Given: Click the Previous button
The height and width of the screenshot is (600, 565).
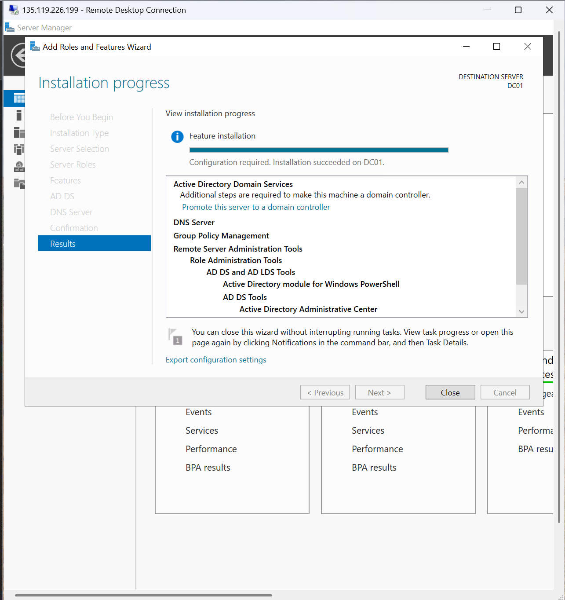Looking at the screenshot, I should (x=325, y=392).
